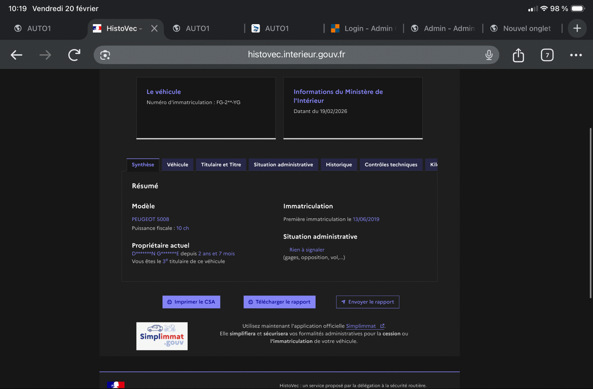This screenshot has width=593, height=389.
Task: Click Informations du Ministère de l'Intérieur heading
Action: (x=338, y=96)
